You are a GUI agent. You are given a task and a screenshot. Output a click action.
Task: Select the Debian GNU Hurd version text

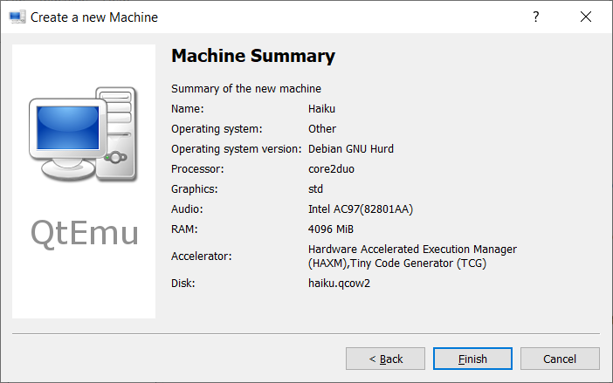pos(350,149)
